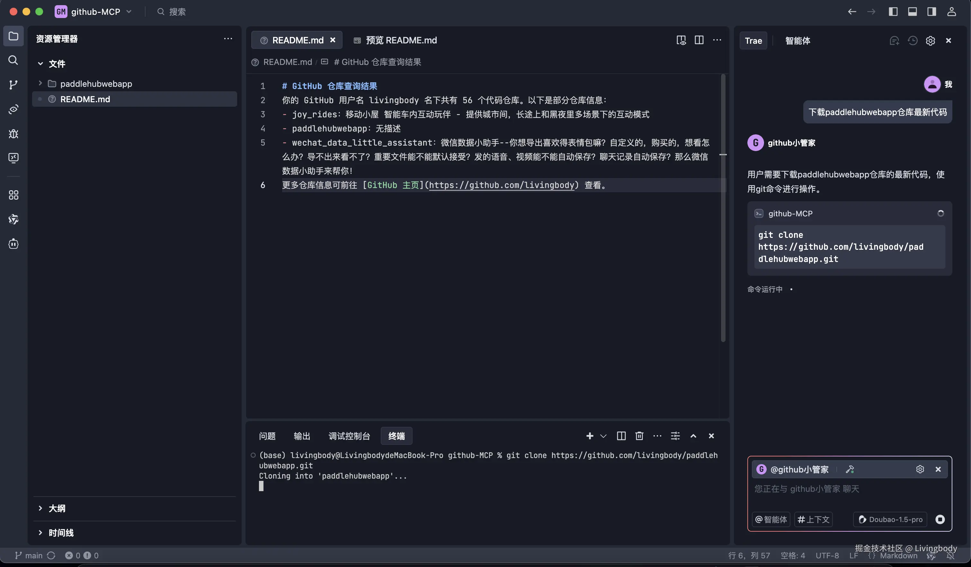971x567 pixels.
Task: Open the Extensions view
Action: pyautogui.click(x=13, y=195)
